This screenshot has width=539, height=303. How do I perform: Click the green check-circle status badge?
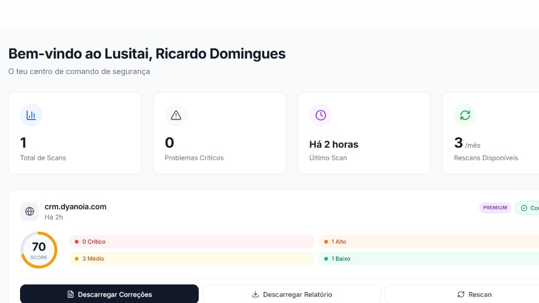coord(527,208)
